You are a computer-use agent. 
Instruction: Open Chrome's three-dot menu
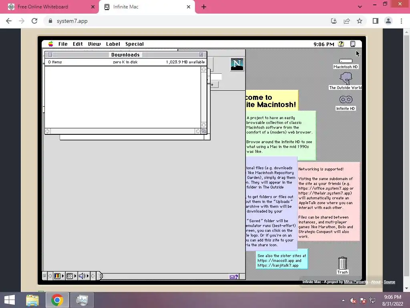click(401, 21)
